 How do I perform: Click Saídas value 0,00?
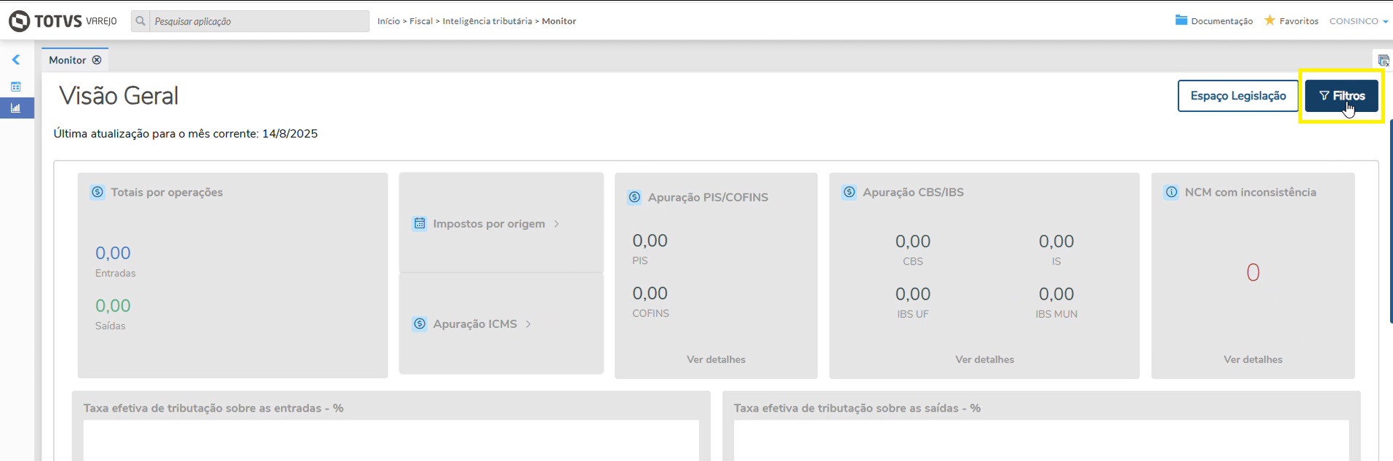113,305
